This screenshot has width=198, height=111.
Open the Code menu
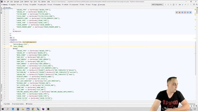coord(22,2)
